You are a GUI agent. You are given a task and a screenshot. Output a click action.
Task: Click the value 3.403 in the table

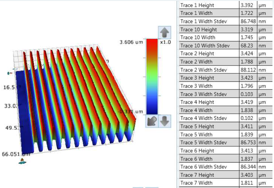(247, 175)
